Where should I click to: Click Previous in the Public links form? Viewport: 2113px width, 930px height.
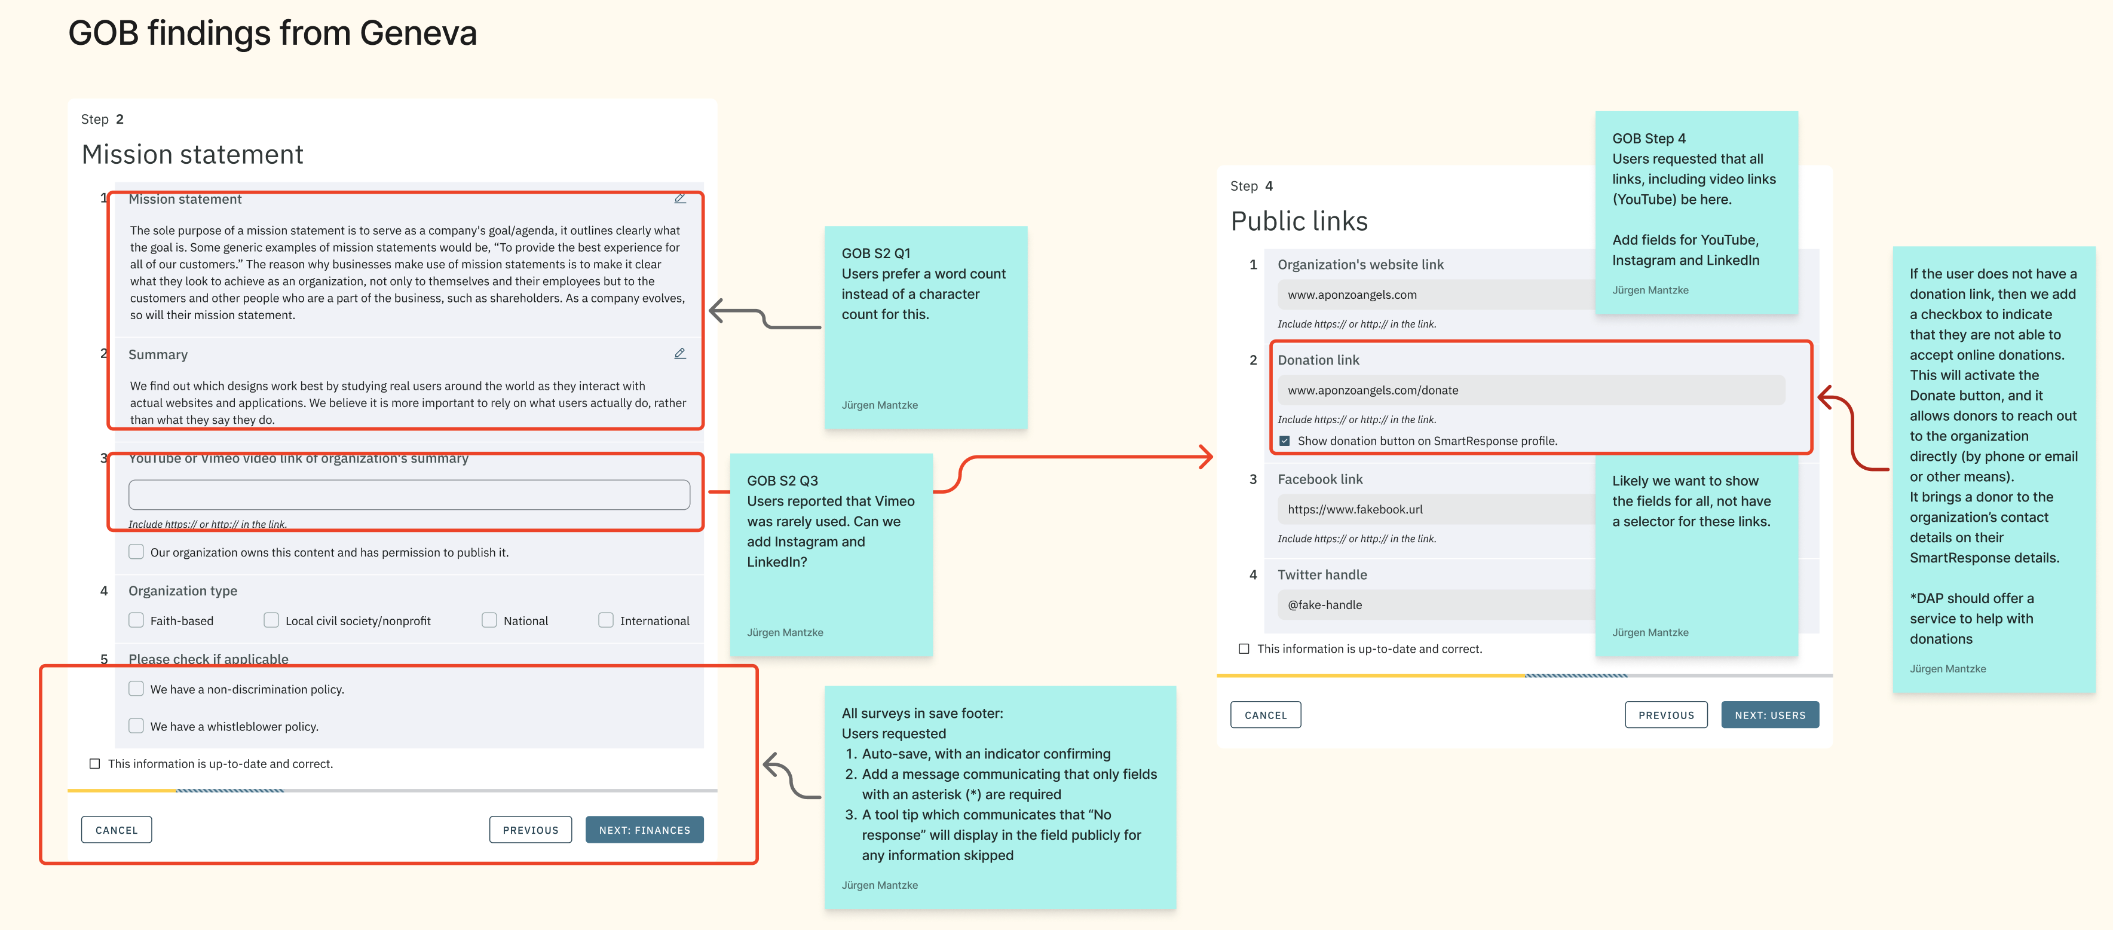click(1666, 714)
